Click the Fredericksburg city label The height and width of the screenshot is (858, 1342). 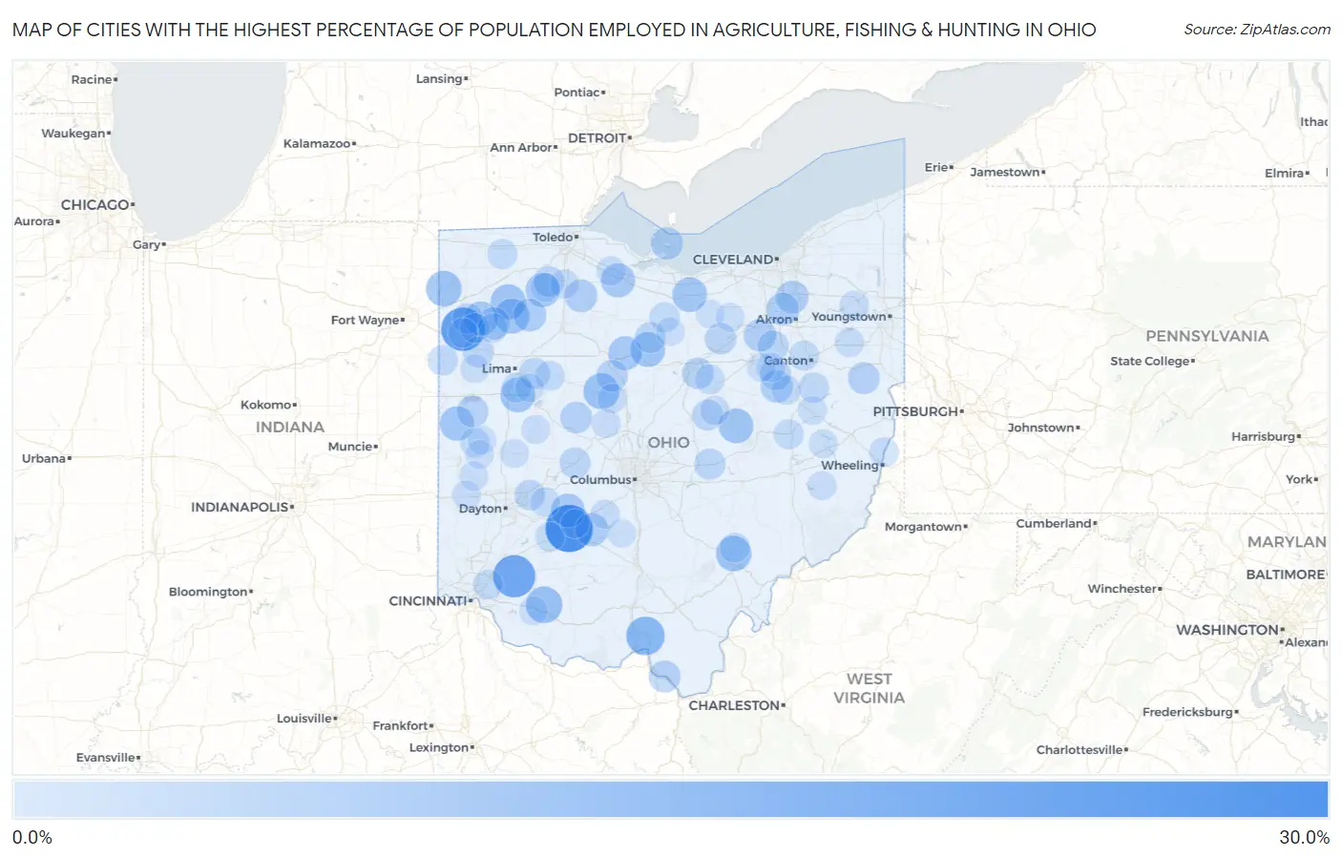[1187, 713]
